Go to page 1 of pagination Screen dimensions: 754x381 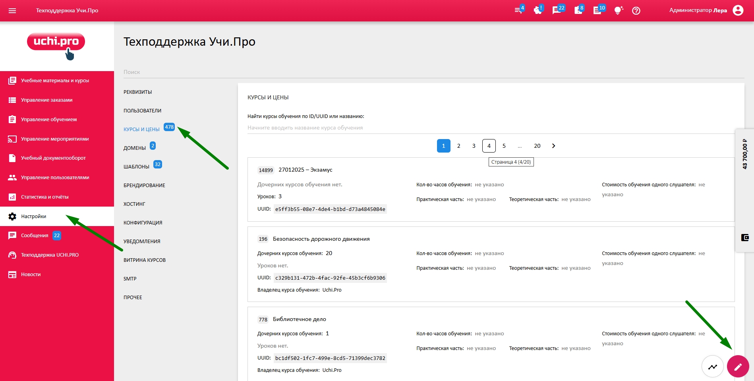[444, 146]
